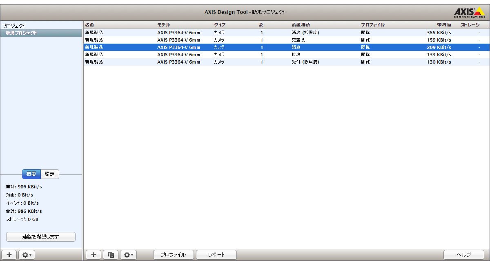The image size is (490, 265).
Task: Click the 合計: 986 KBit/s summary line
Action: click(x=24, y=211)
